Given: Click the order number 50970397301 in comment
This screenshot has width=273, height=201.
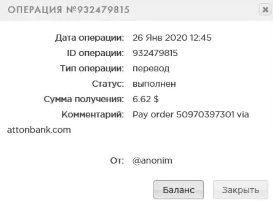Looking at the screenshot, I should [205, 115].
